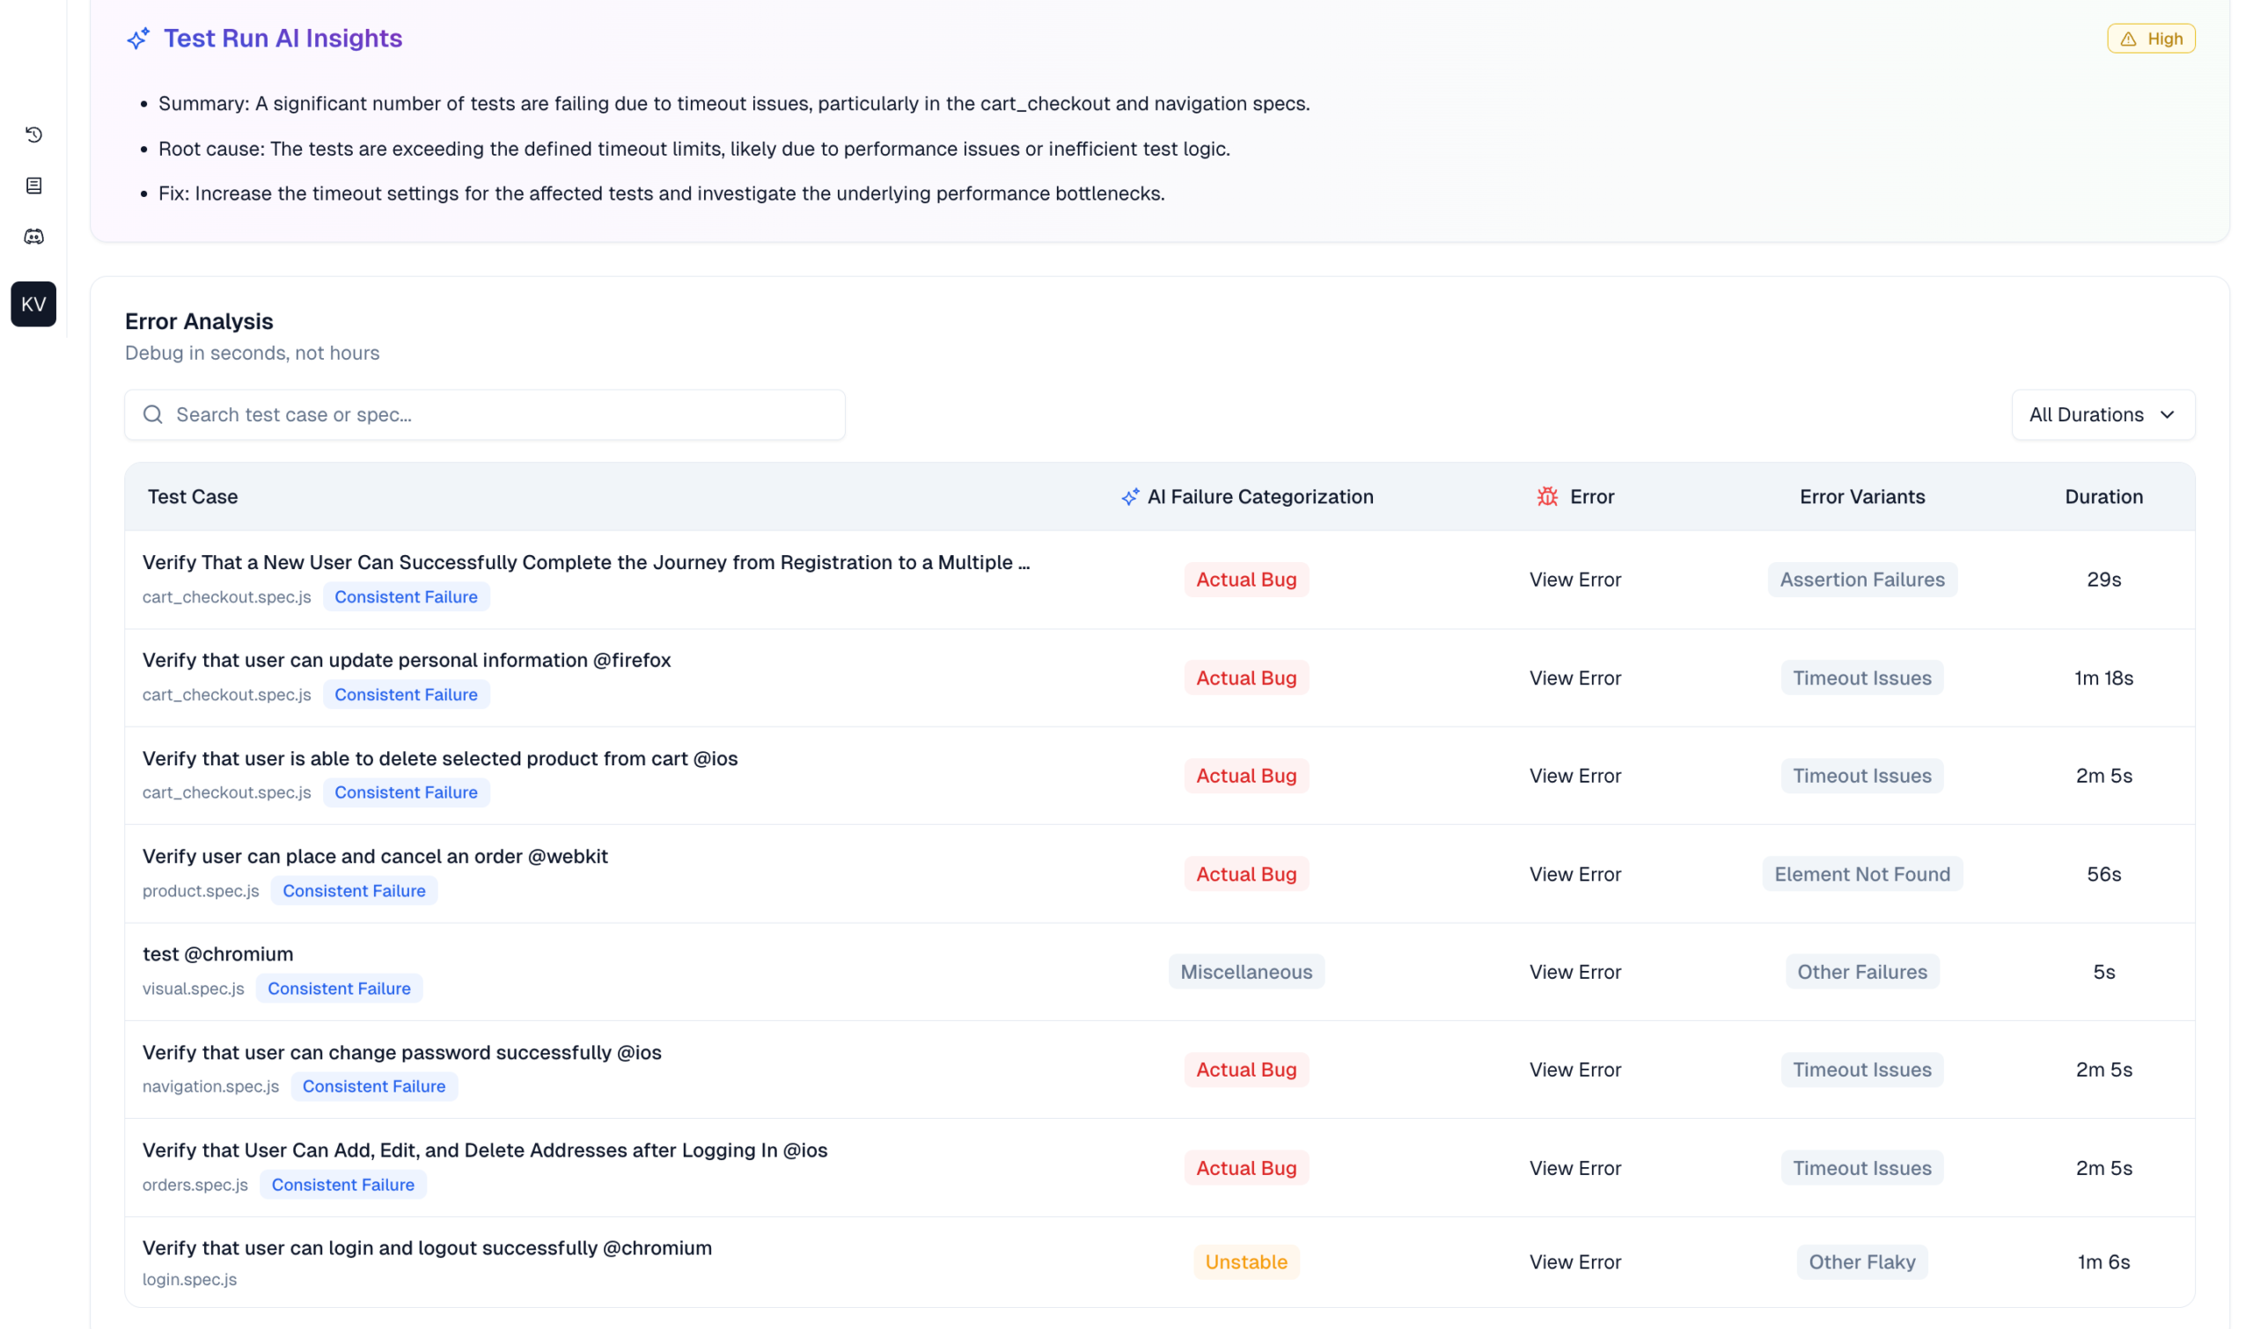Viewport: 2253px width, 1329px height.
Task: Open the All Durations dropdown
Action: click(2103, 413)
